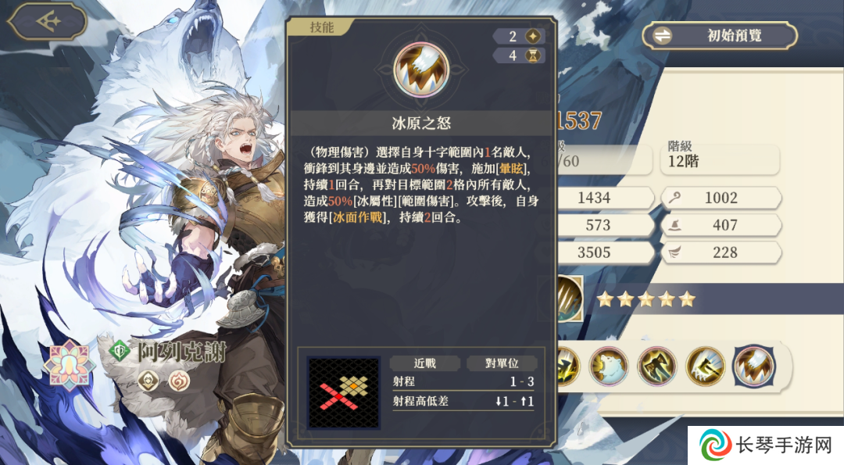Open the 技能 tab label
Viewport: 844px width, 465px height.
pos(322,27)
